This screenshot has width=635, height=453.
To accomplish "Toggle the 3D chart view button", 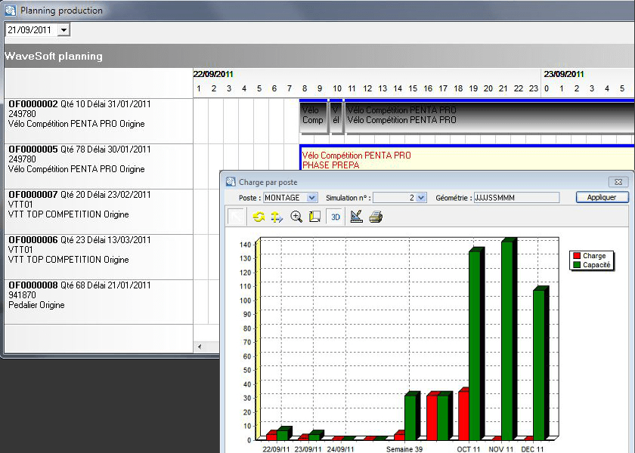I will tap(336, 217).
